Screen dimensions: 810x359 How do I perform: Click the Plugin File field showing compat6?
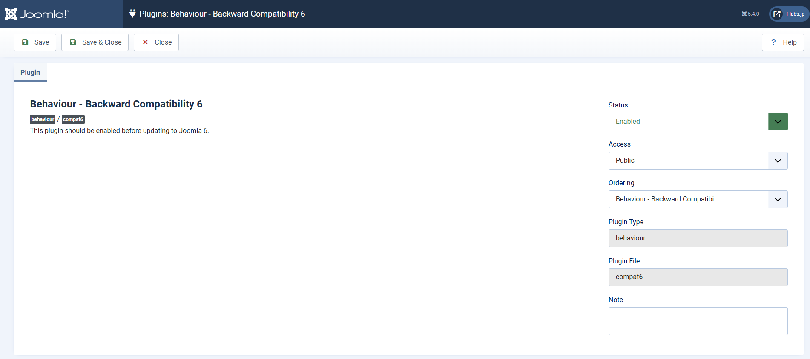coord(698,277)
